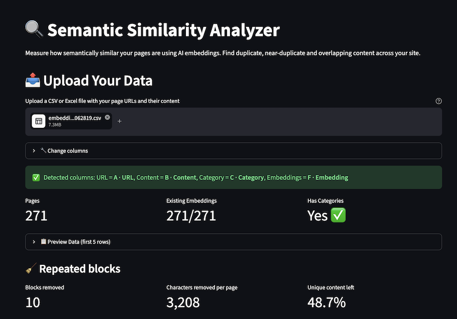Click the Pages value 271
457x319 pixels.
click(x=36, y=216)
